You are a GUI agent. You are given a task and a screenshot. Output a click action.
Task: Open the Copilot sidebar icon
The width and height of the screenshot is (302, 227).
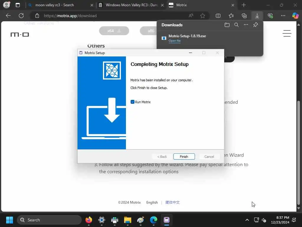[295, 16]
